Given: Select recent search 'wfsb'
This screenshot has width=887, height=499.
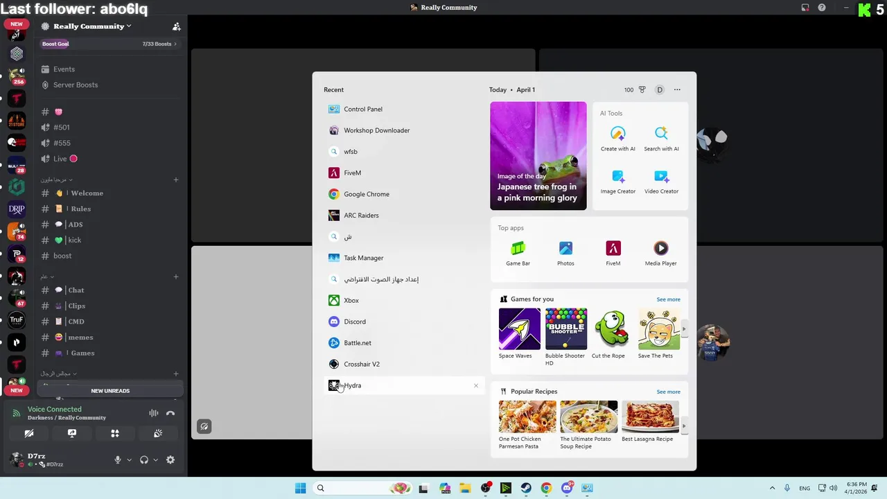Looking at the screenshot, I should coord(403,152).
